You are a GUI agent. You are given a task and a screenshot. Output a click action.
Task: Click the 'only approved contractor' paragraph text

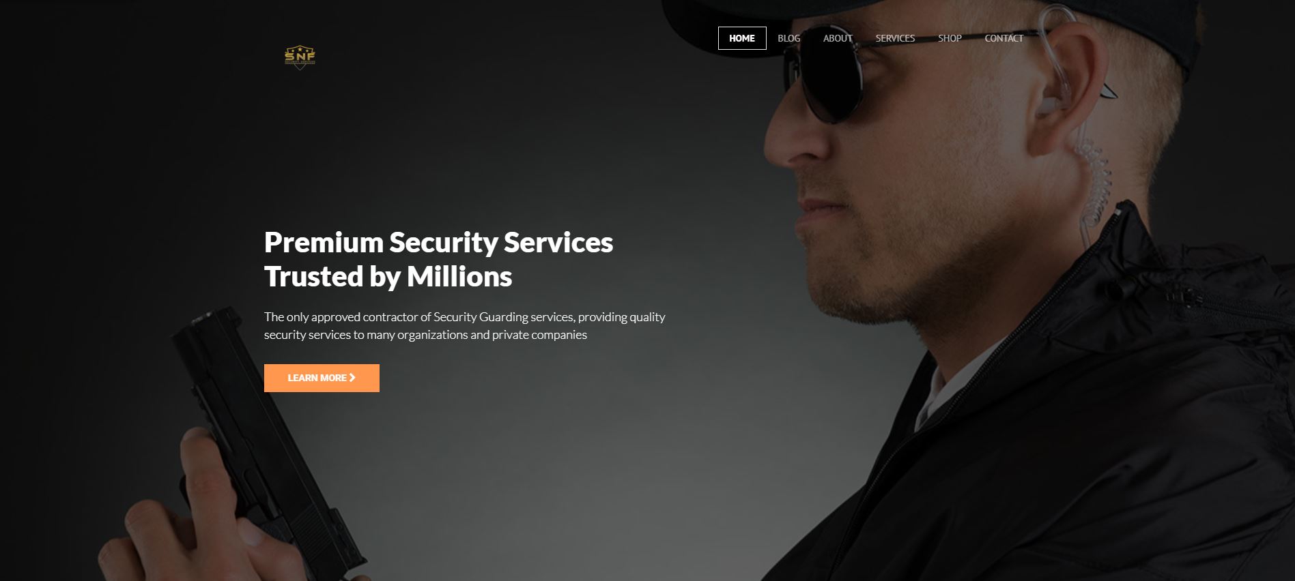point(464,316)
